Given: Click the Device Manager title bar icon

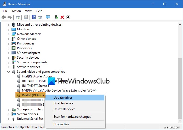Looking at the screenshot, I should click(4, 4).
